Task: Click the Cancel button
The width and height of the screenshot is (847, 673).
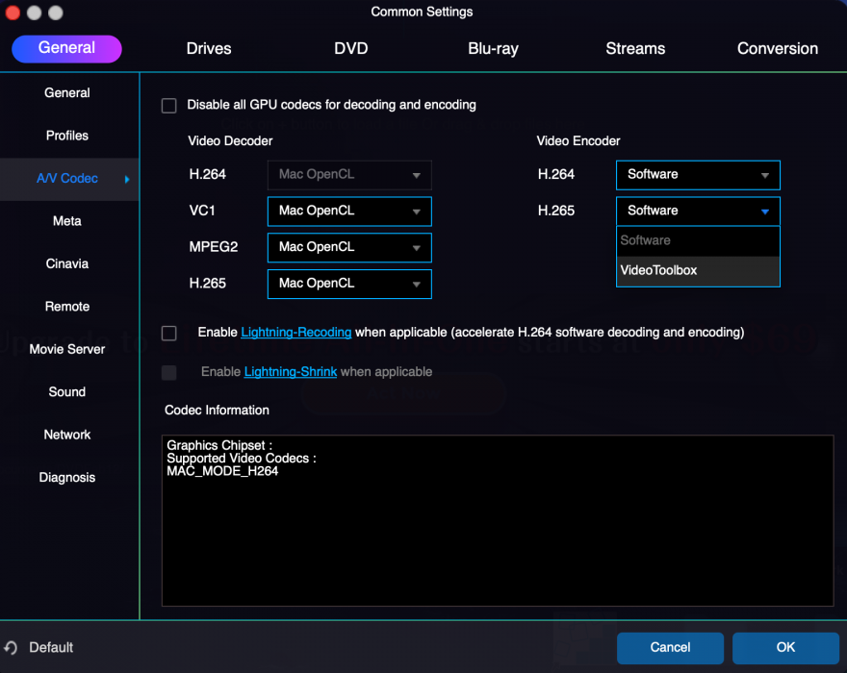Action: click(670, 648)
